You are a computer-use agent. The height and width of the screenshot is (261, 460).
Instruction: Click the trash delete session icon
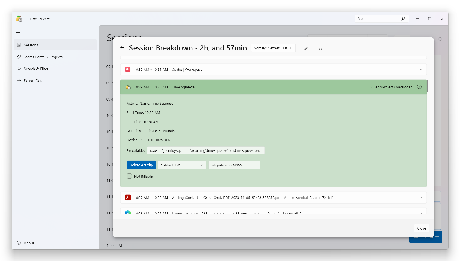[320, 48]
